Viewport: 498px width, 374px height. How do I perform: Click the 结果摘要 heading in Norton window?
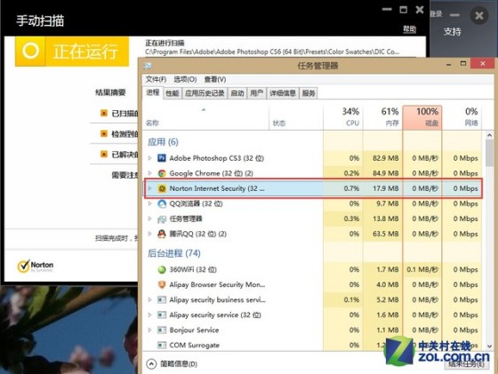110,92
